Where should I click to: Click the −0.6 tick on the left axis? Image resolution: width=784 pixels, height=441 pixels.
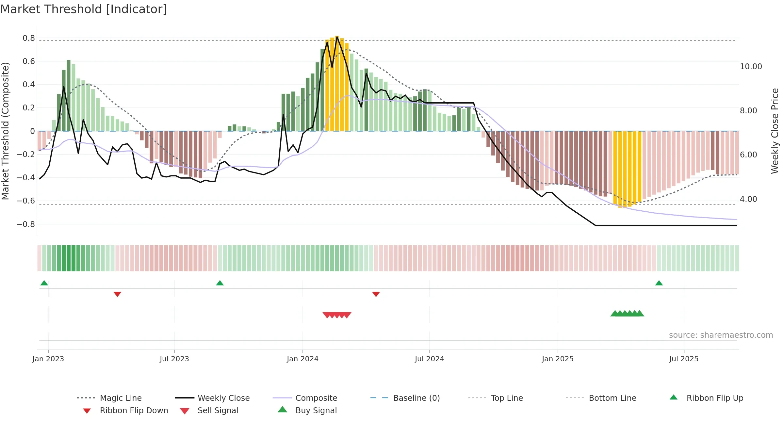coord(26,201)
